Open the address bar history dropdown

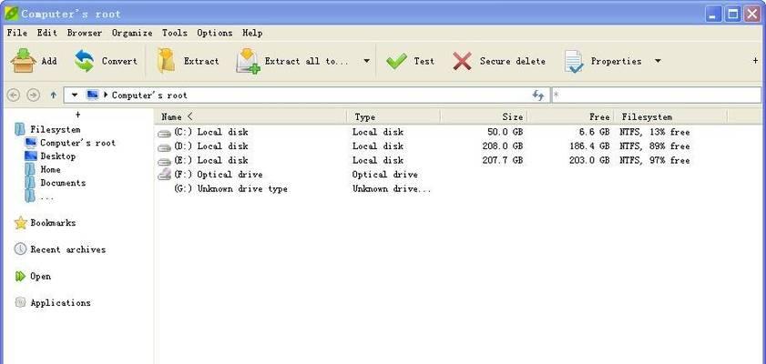(x=75, y=96)
